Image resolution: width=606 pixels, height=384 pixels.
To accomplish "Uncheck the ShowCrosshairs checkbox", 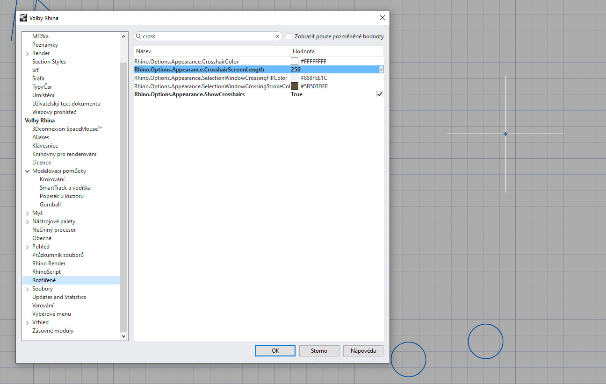I will [379, 94].
